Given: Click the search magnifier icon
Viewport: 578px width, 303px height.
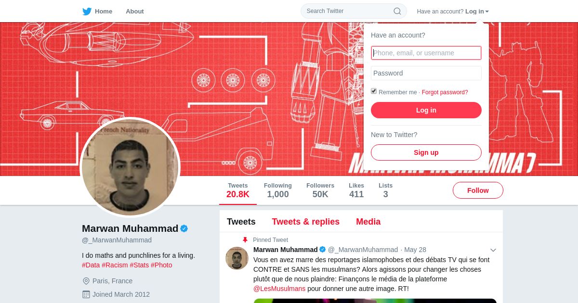Looking at the screenshot, I should [397, 11].
